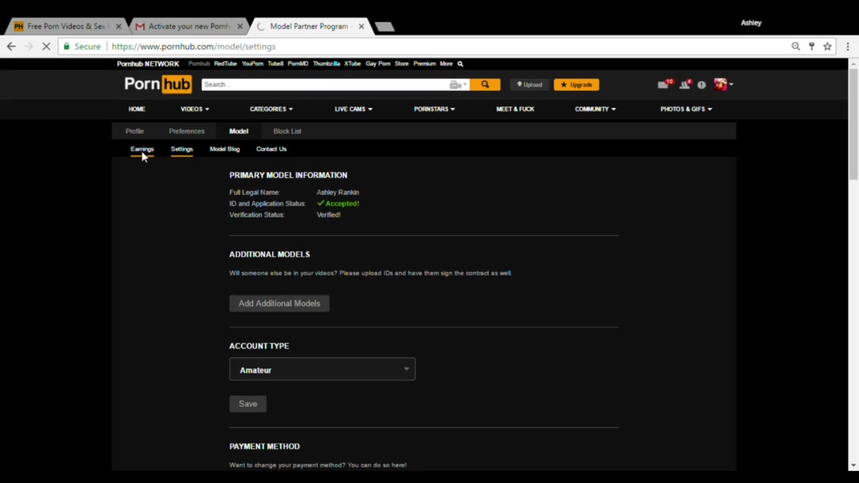Open the friend requests icon

tap(685, 85)
